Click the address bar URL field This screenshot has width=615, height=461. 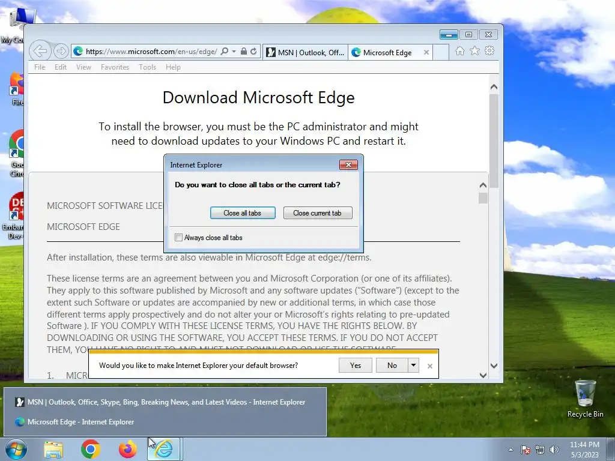pos(151,52)
